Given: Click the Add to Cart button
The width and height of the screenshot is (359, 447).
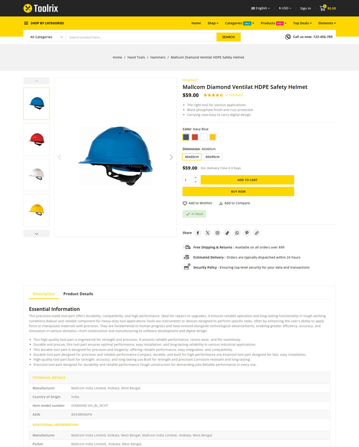Looking at the screenshot, I should coord(247,180).
